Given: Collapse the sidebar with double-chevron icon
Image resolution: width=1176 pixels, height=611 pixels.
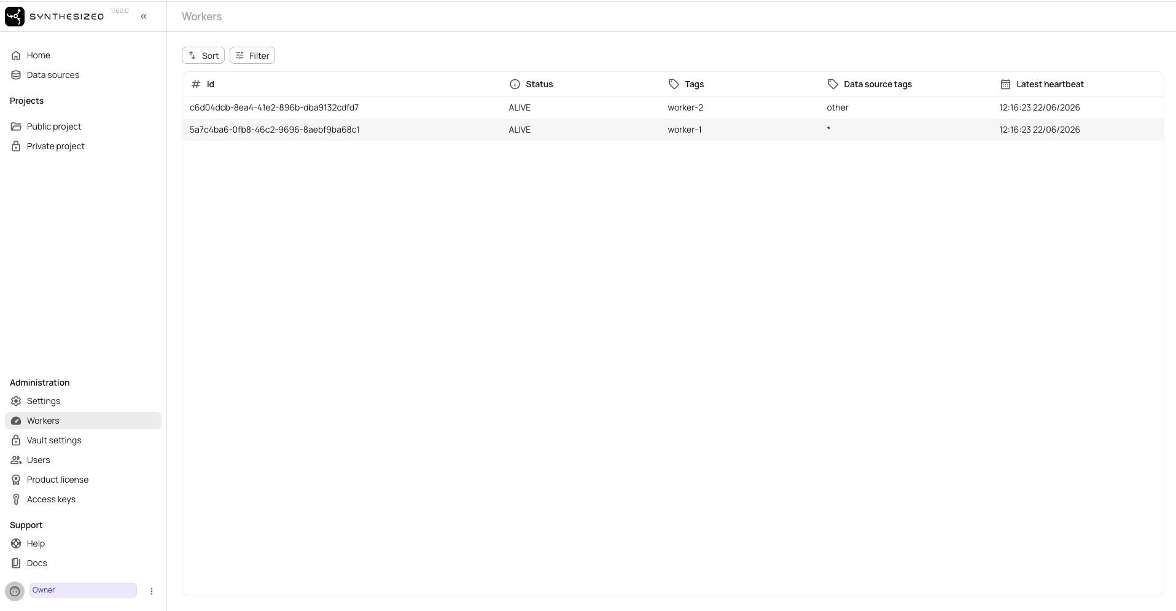Looking at the screenshot, I should [x=144, y=17].
